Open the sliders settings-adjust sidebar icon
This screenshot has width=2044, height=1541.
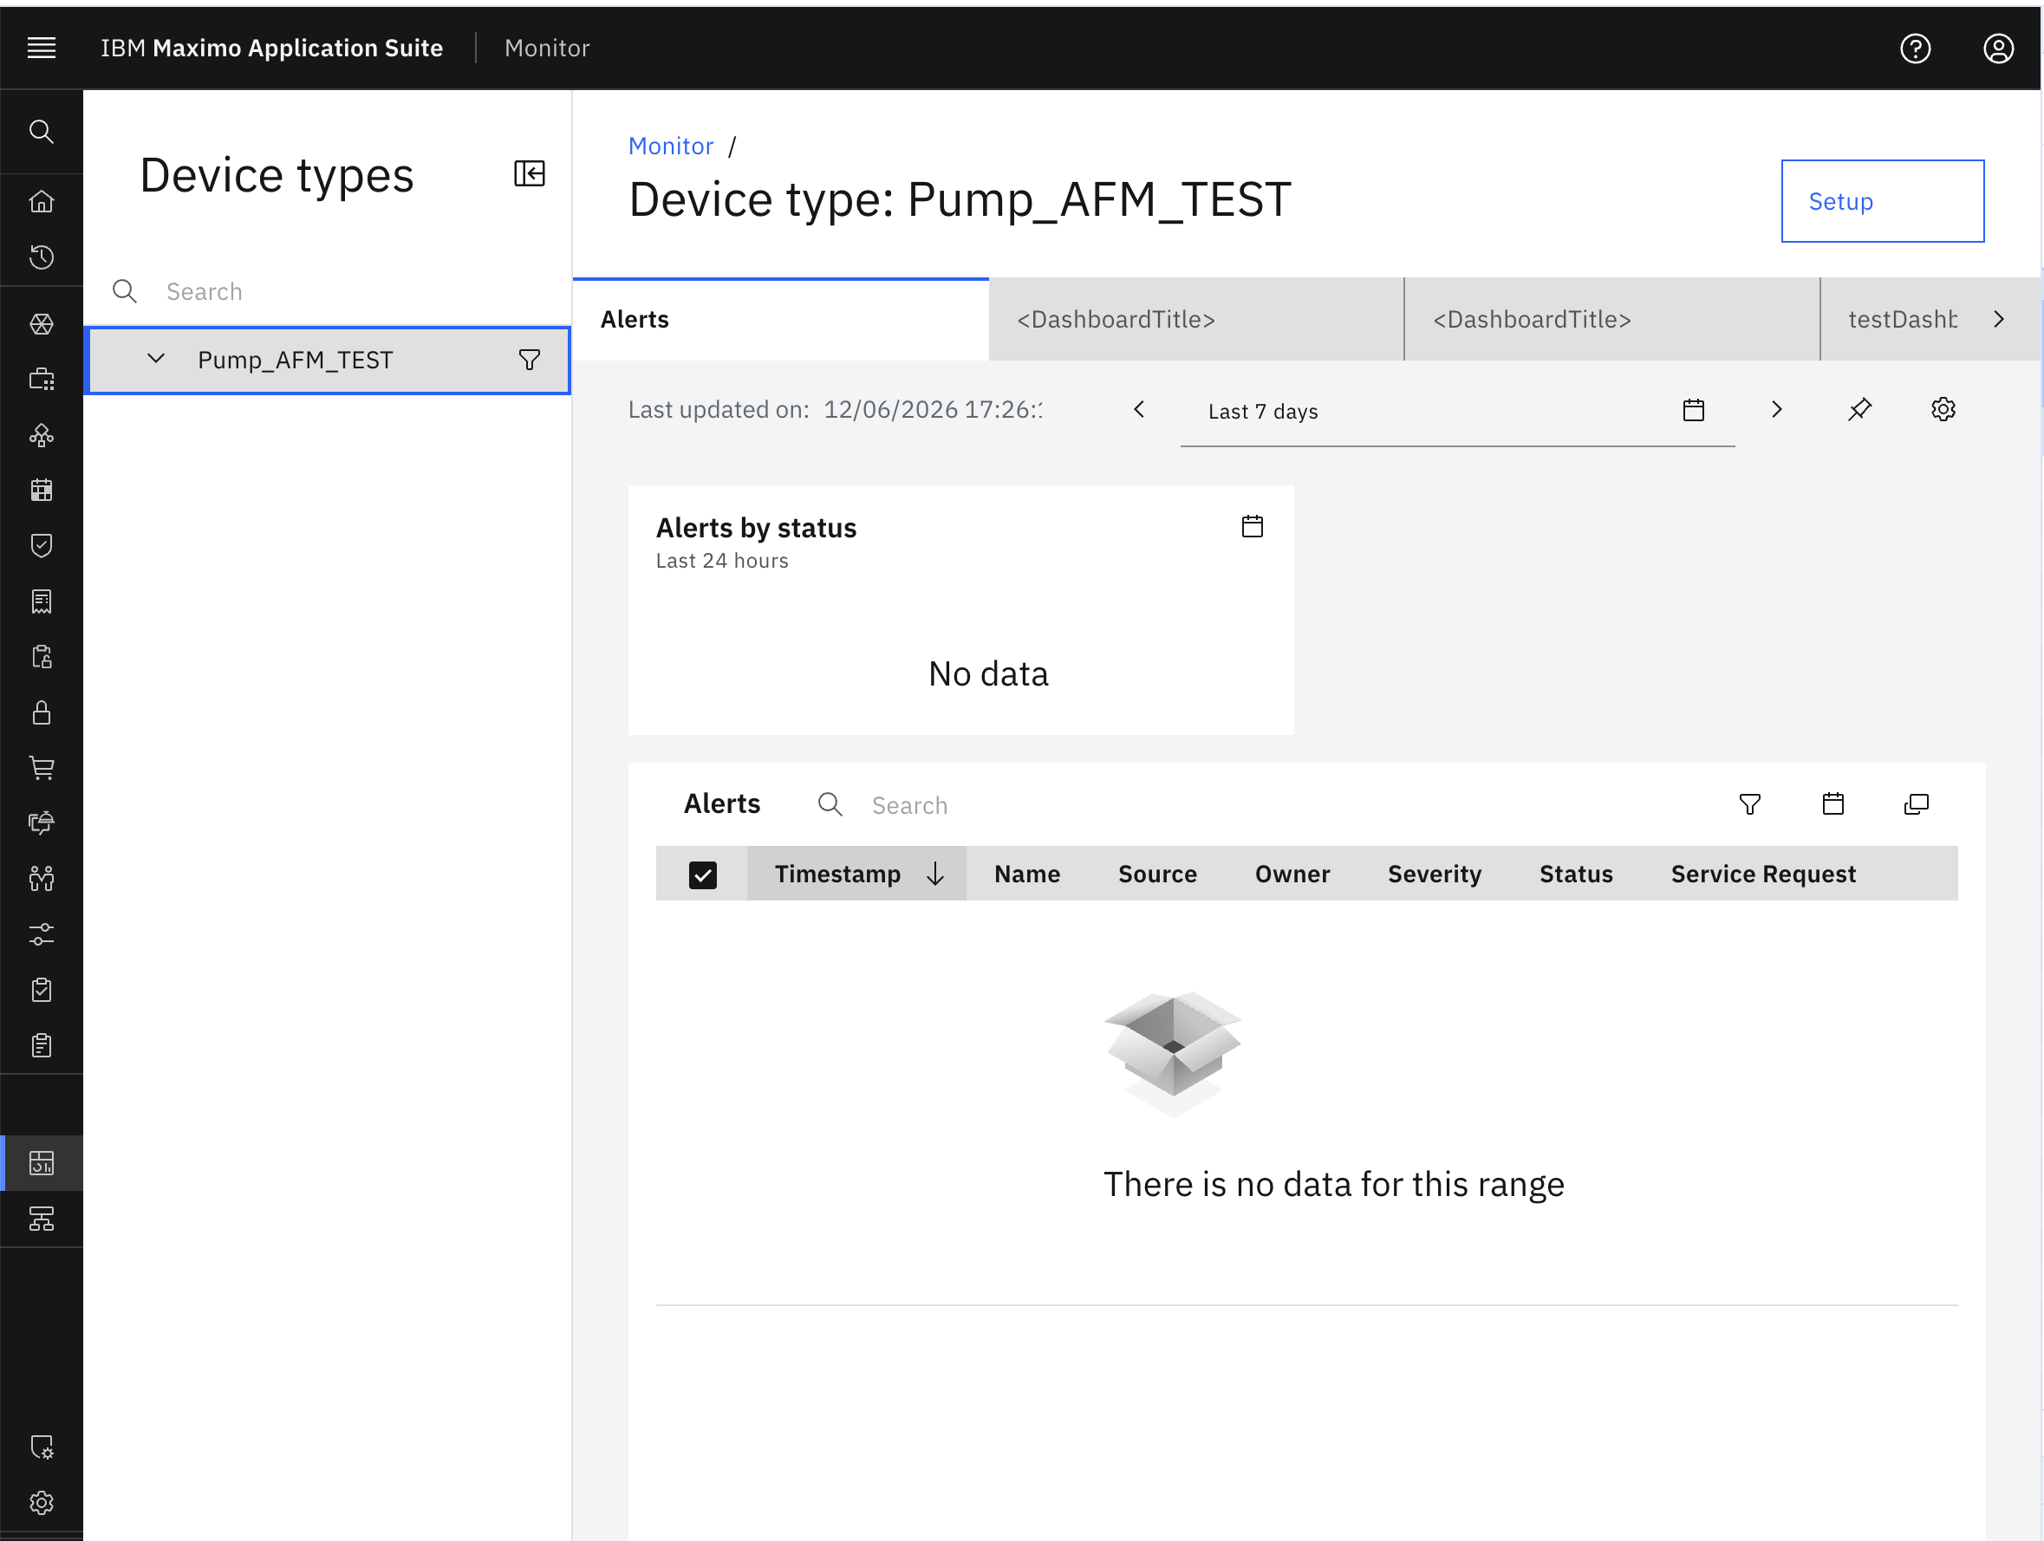42,934
